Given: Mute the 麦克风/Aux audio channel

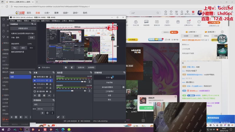Looking at the screenshot, I should (85, 82).
